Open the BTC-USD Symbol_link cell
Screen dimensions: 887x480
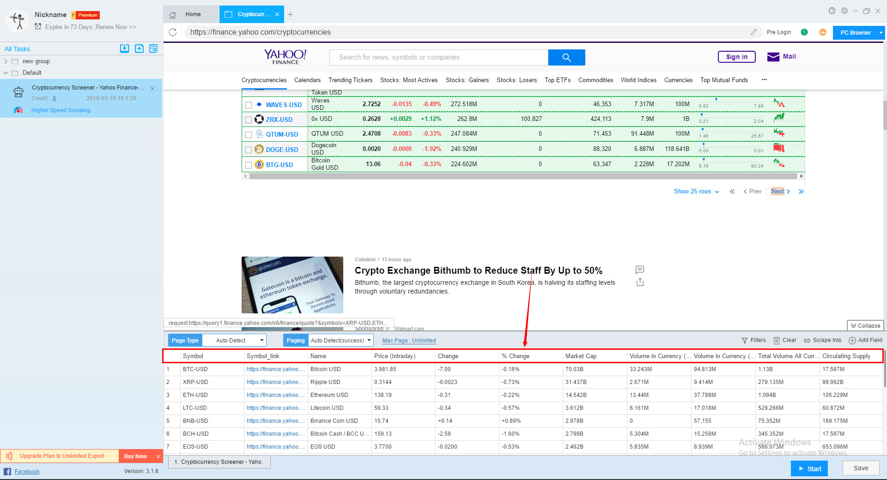[x=276, y=369]
